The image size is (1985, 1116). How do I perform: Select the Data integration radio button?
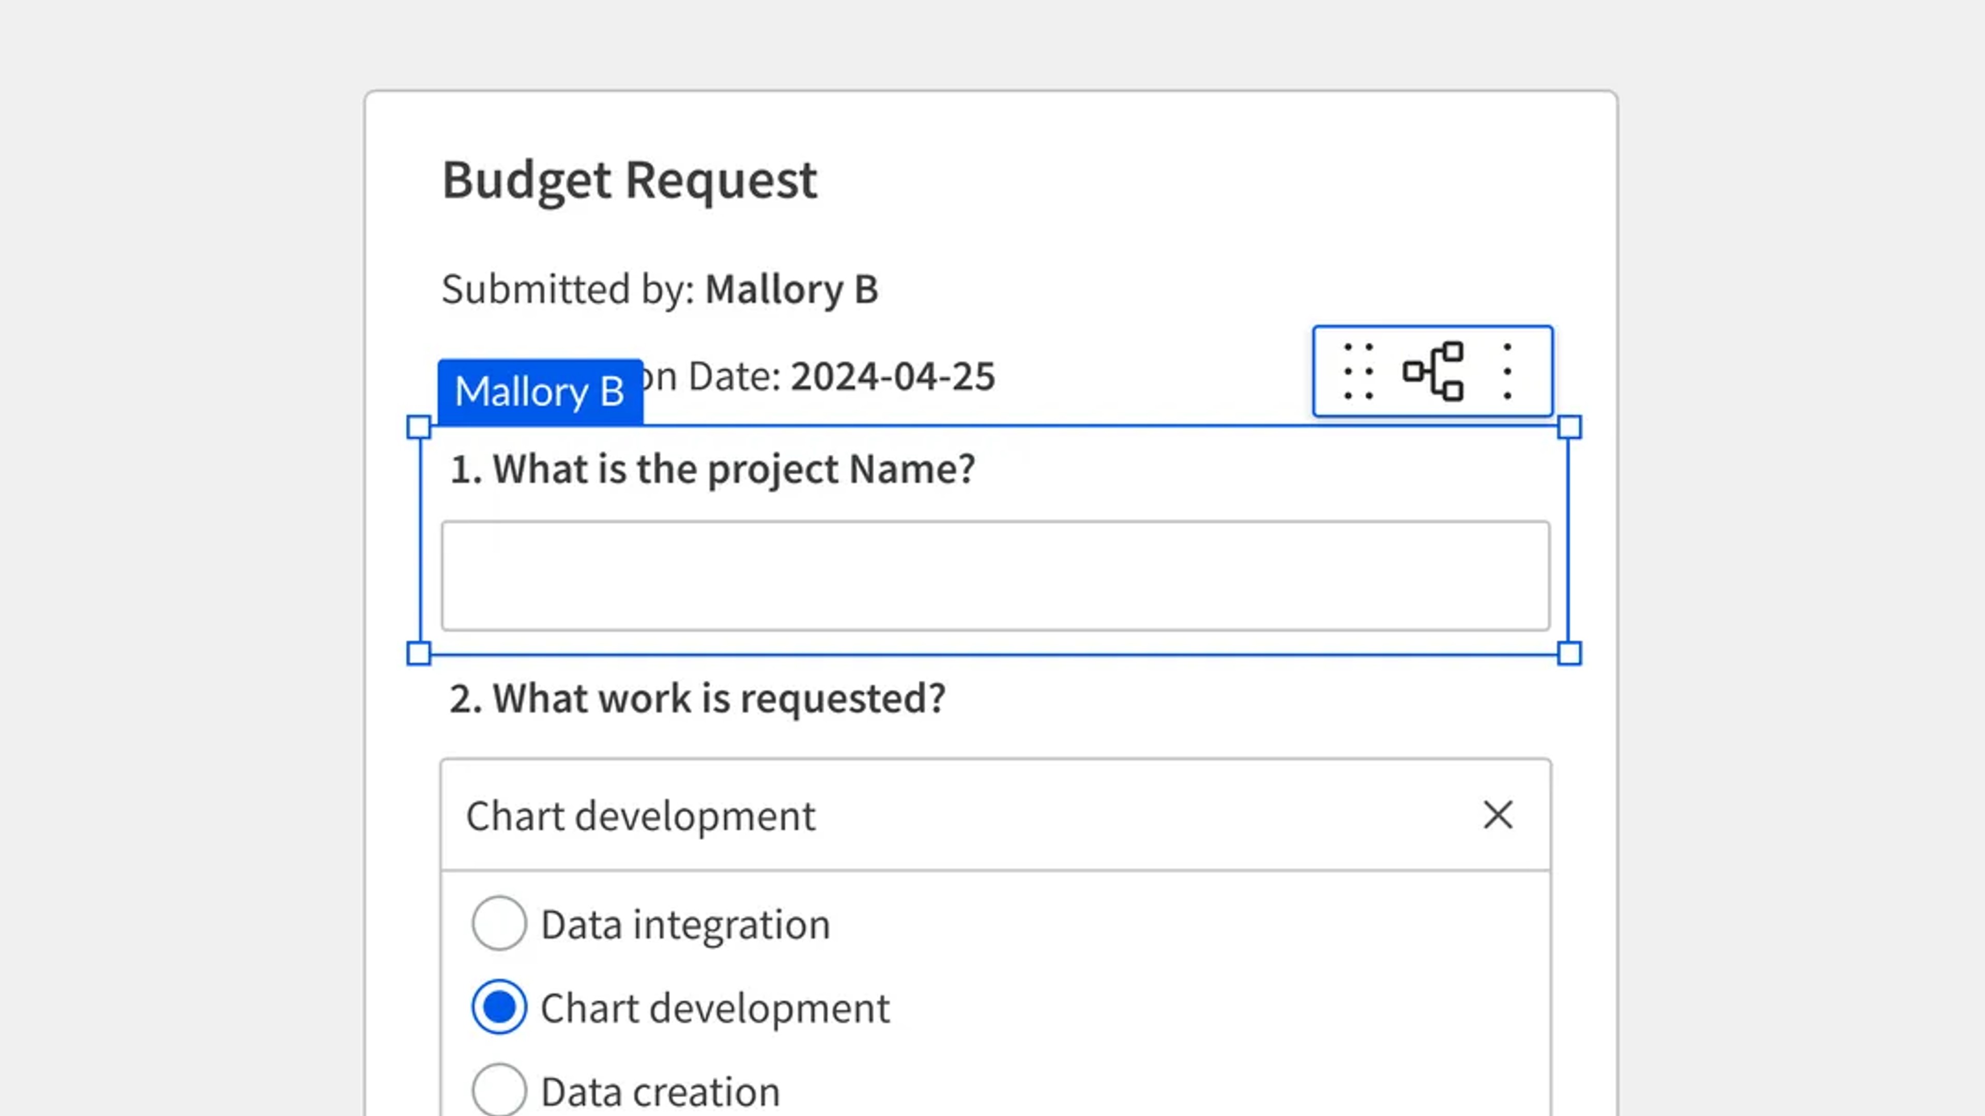tap(499, 923)
